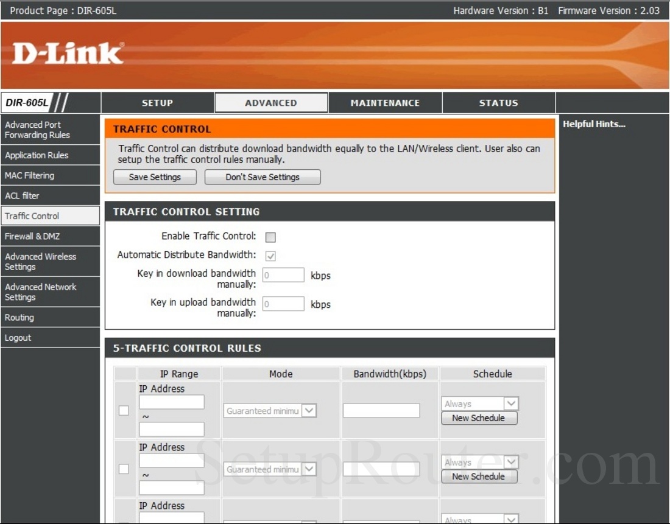The image size is (670, 524).
Task: Click Don't Save Settings button
Action: [x=263, y=177]
